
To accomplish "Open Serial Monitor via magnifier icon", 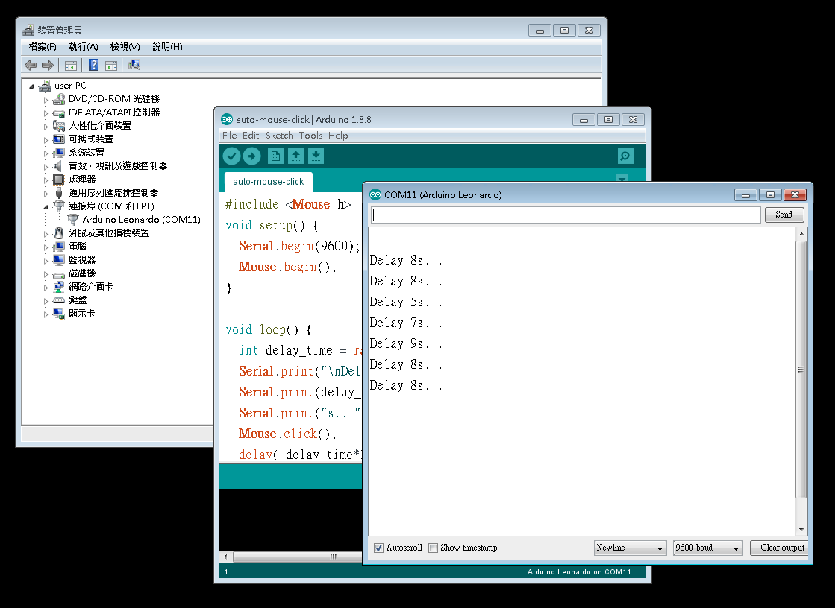I will click(x=626, y=156).
